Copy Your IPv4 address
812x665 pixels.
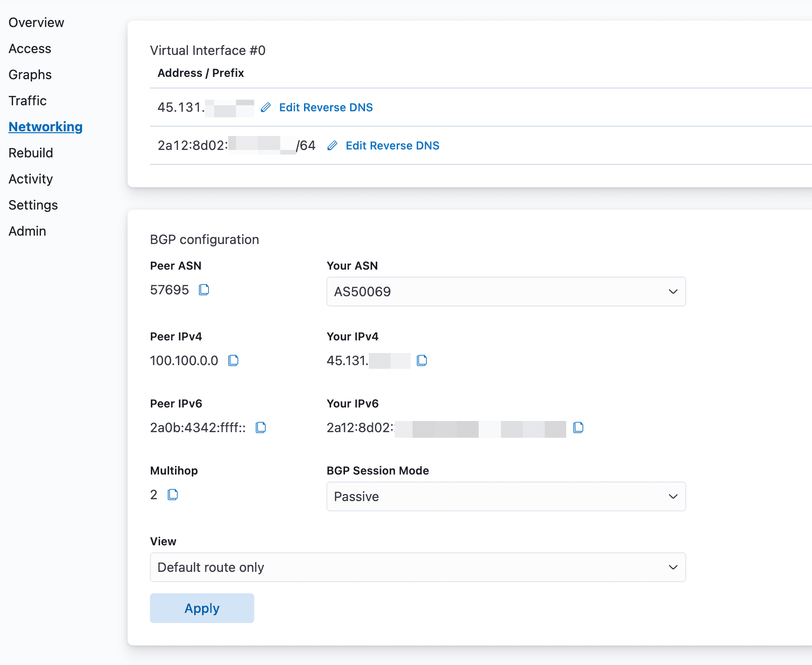(x=422, y=360)
